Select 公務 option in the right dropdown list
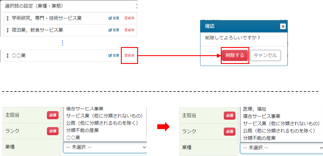Viewport: 323px width, 156px height. (279, 131)
